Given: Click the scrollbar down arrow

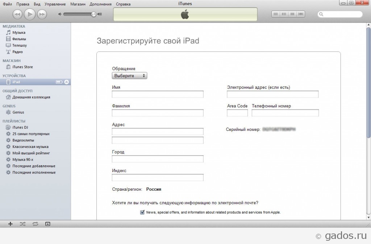Looking at the screenshot, I should pyautogui.click(x=368, y=218).
